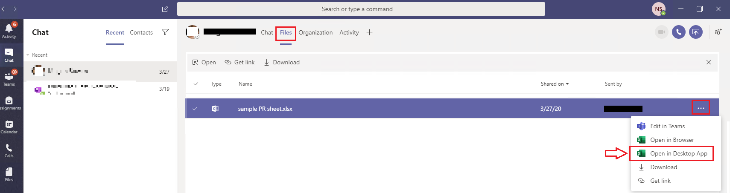Click the back navigation arrow

(x=3, y=9)
